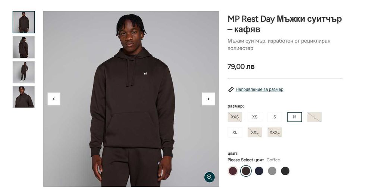Pick size XL

point(235,132)
